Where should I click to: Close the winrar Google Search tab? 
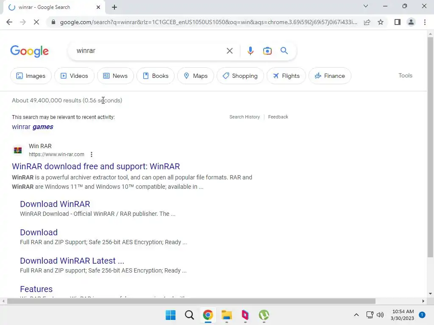tap(98, 7)
